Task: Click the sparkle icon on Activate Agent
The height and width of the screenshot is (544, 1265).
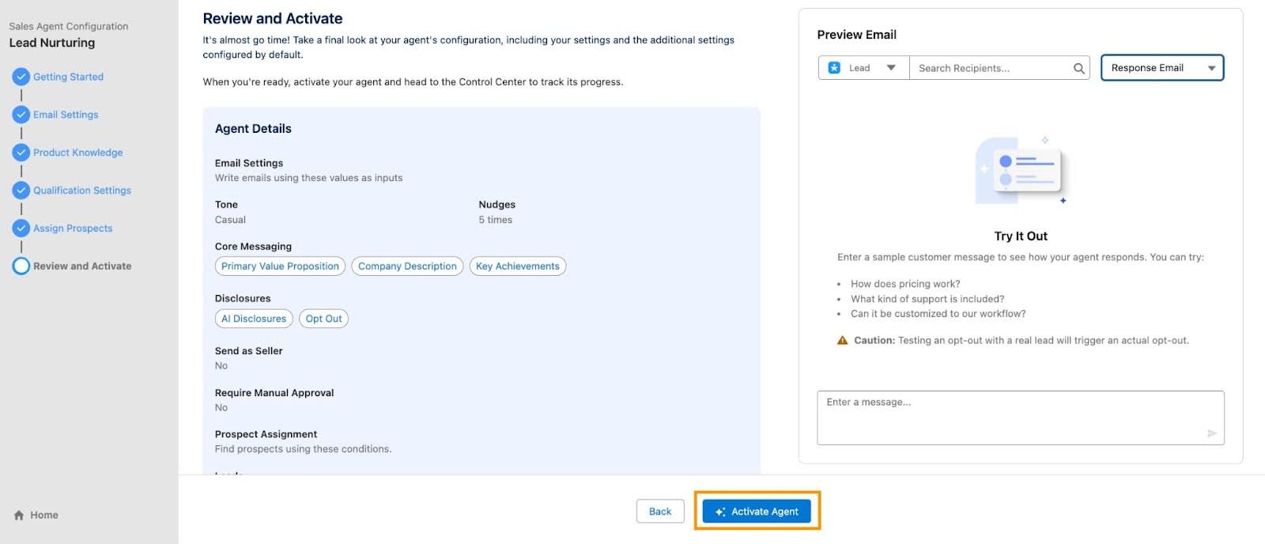Action: [x=720, y=511]
